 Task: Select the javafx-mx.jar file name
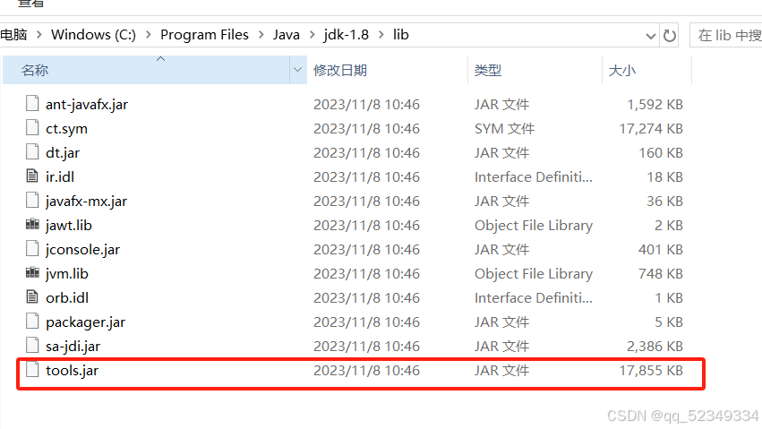87,202
